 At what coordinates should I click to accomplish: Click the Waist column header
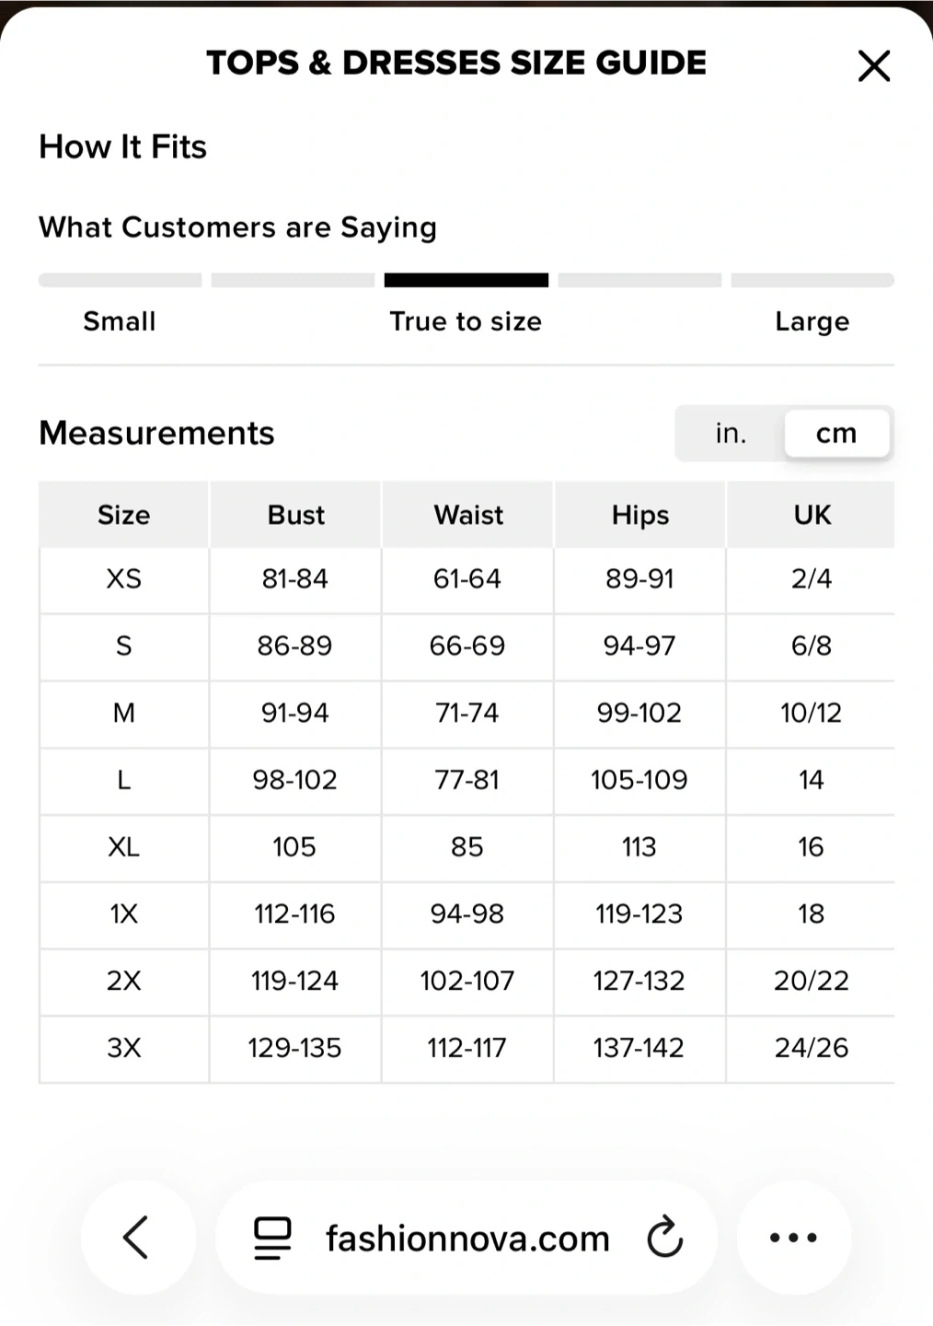point(467,515)
